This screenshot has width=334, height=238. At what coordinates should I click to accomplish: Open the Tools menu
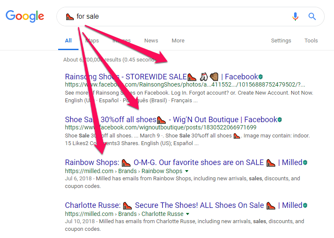[x=311, y=41]
